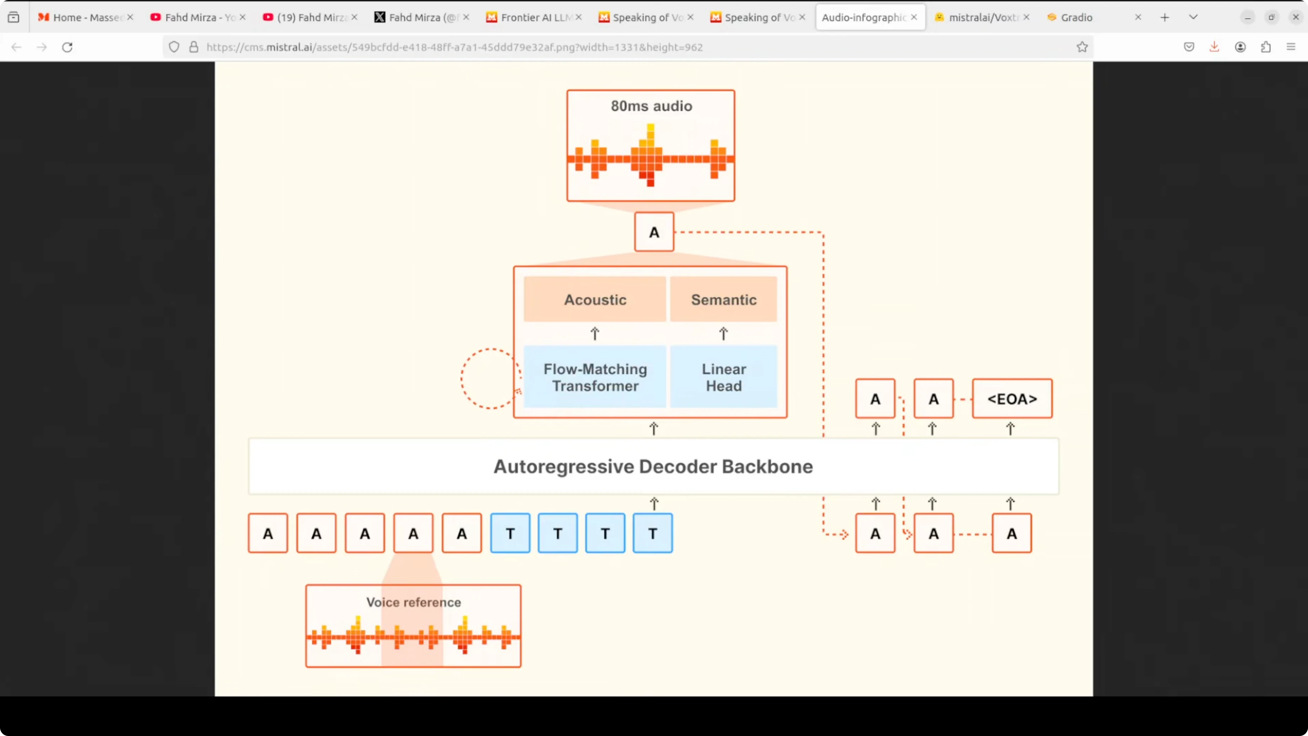Click tracking protection shield icon
1308x736 pixels.
174,47
